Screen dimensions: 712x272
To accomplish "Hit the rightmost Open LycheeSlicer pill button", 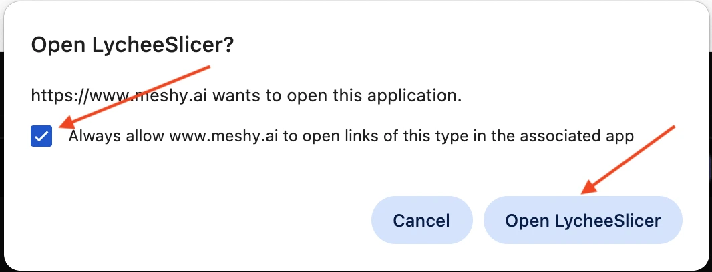I will (582, 221).
